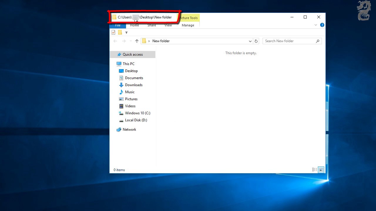Click the Downloads blue arrow icon

[x=121, y=85]
